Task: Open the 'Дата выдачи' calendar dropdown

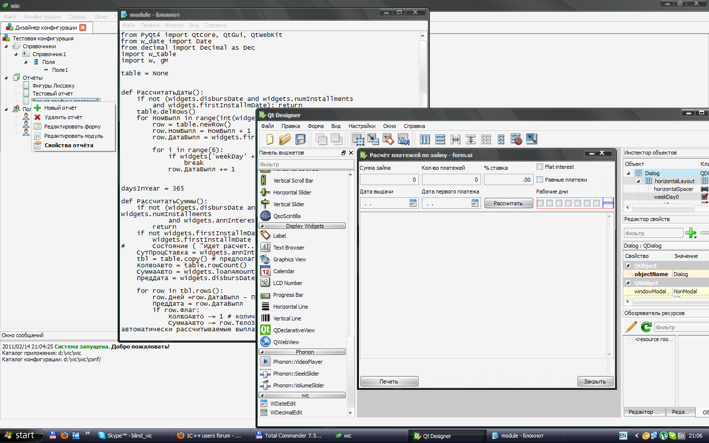Action: [x=413, y=203]
